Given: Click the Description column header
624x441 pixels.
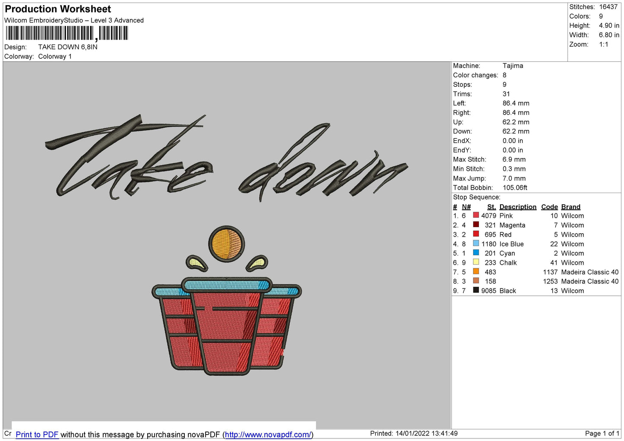Looking at the screenshot, I should [x=518, y=207].
